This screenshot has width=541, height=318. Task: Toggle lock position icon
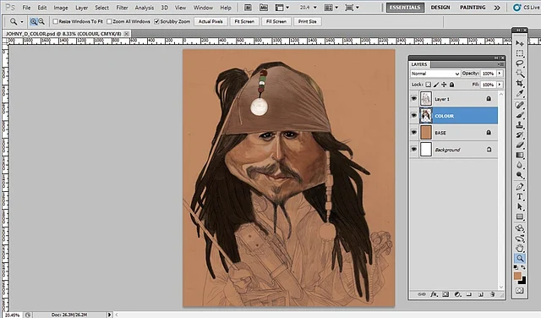[x=444, y=85]
